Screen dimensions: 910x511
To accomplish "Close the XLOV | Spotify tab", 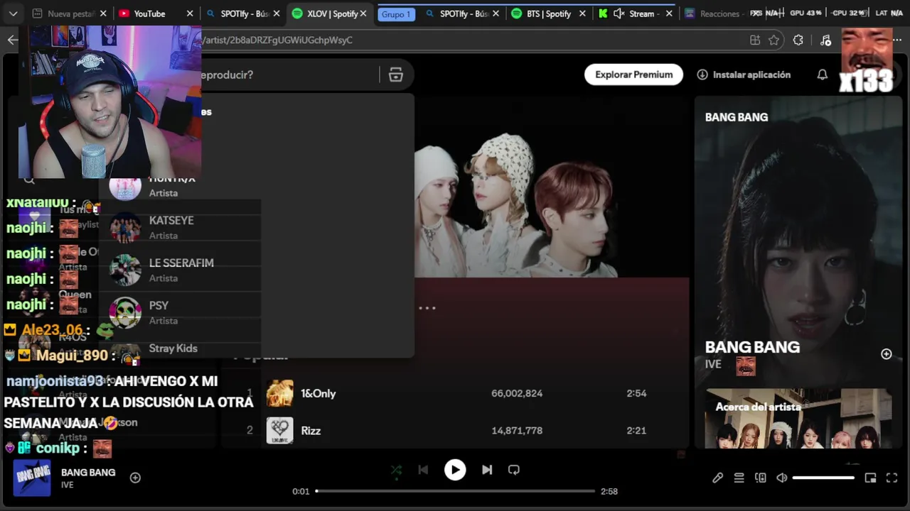I will (364, 13).
